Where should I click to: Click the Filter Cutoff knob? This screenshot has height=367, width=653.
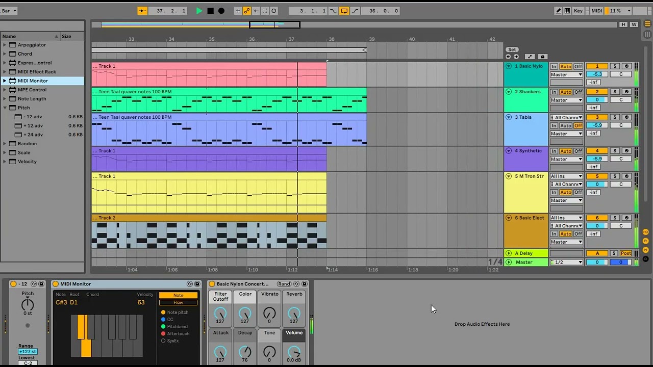click(x=220, y=313)
